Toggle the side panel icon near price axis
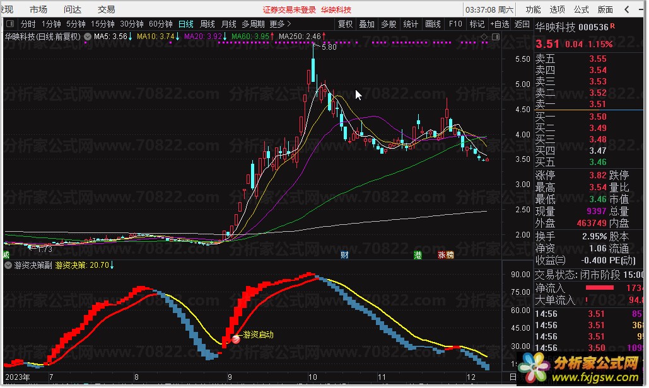This screenshot has width=649, height=388. (x=496, y=37)
